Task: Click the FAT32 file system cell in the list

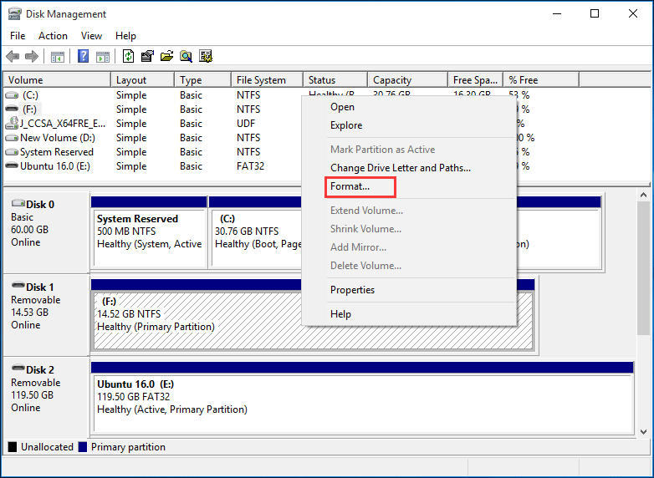Action: 250,166
